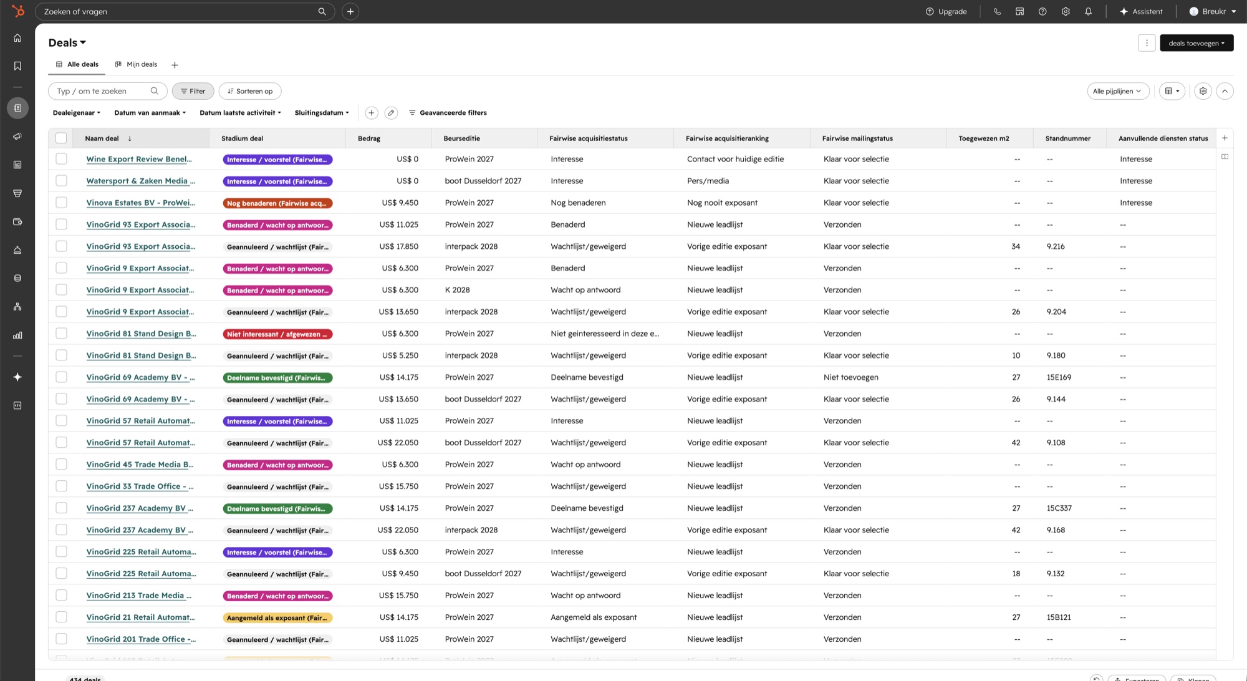
Task: Open Automation workflows icon in sidebar
Action: pyautogui.click(x=17, y=307)
